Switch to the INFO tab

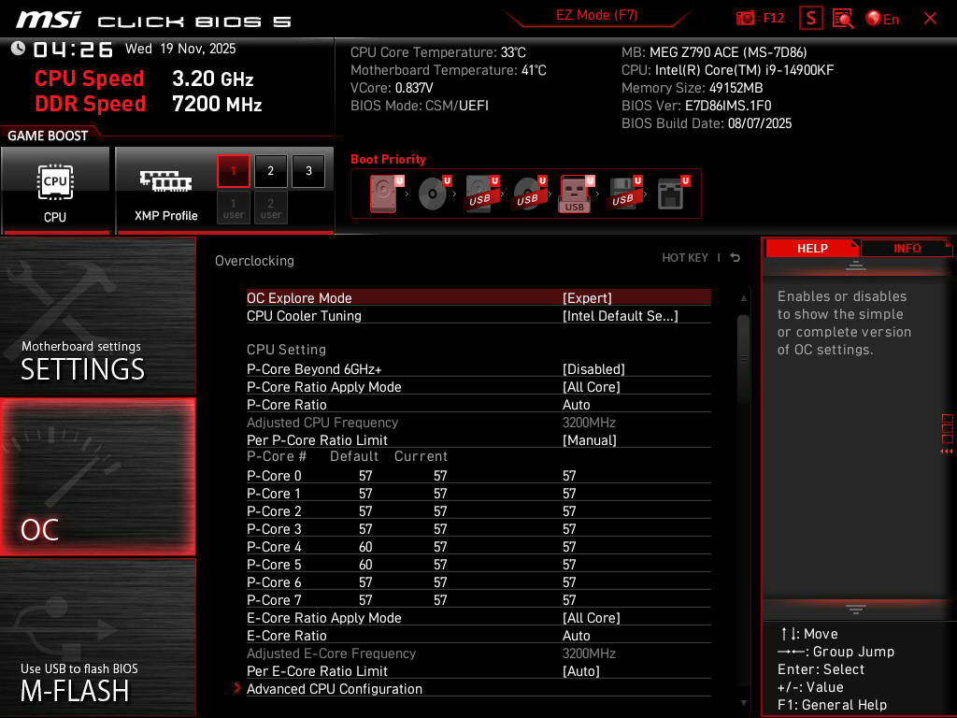pyautogui.click(x=907, y=248)
